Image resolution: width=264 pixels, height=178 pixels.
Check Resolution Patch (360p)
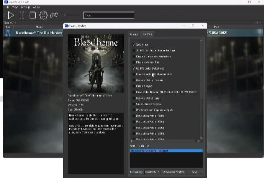click(x=134, y=139)
